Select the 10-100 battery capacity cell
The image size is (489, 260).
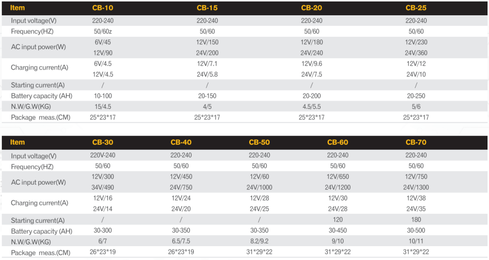(x=103, y=96)
